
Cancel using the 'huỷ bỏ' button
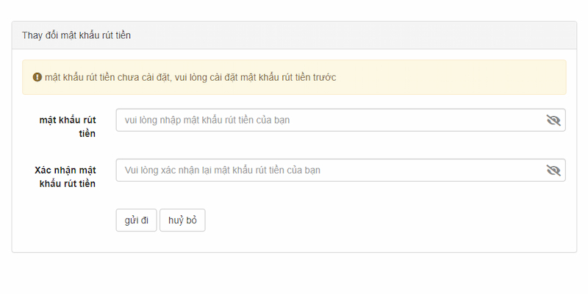point(182,220)
